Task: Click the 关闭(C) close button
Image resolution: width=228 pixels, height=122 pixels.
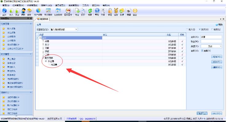Action: coord(217,113)
